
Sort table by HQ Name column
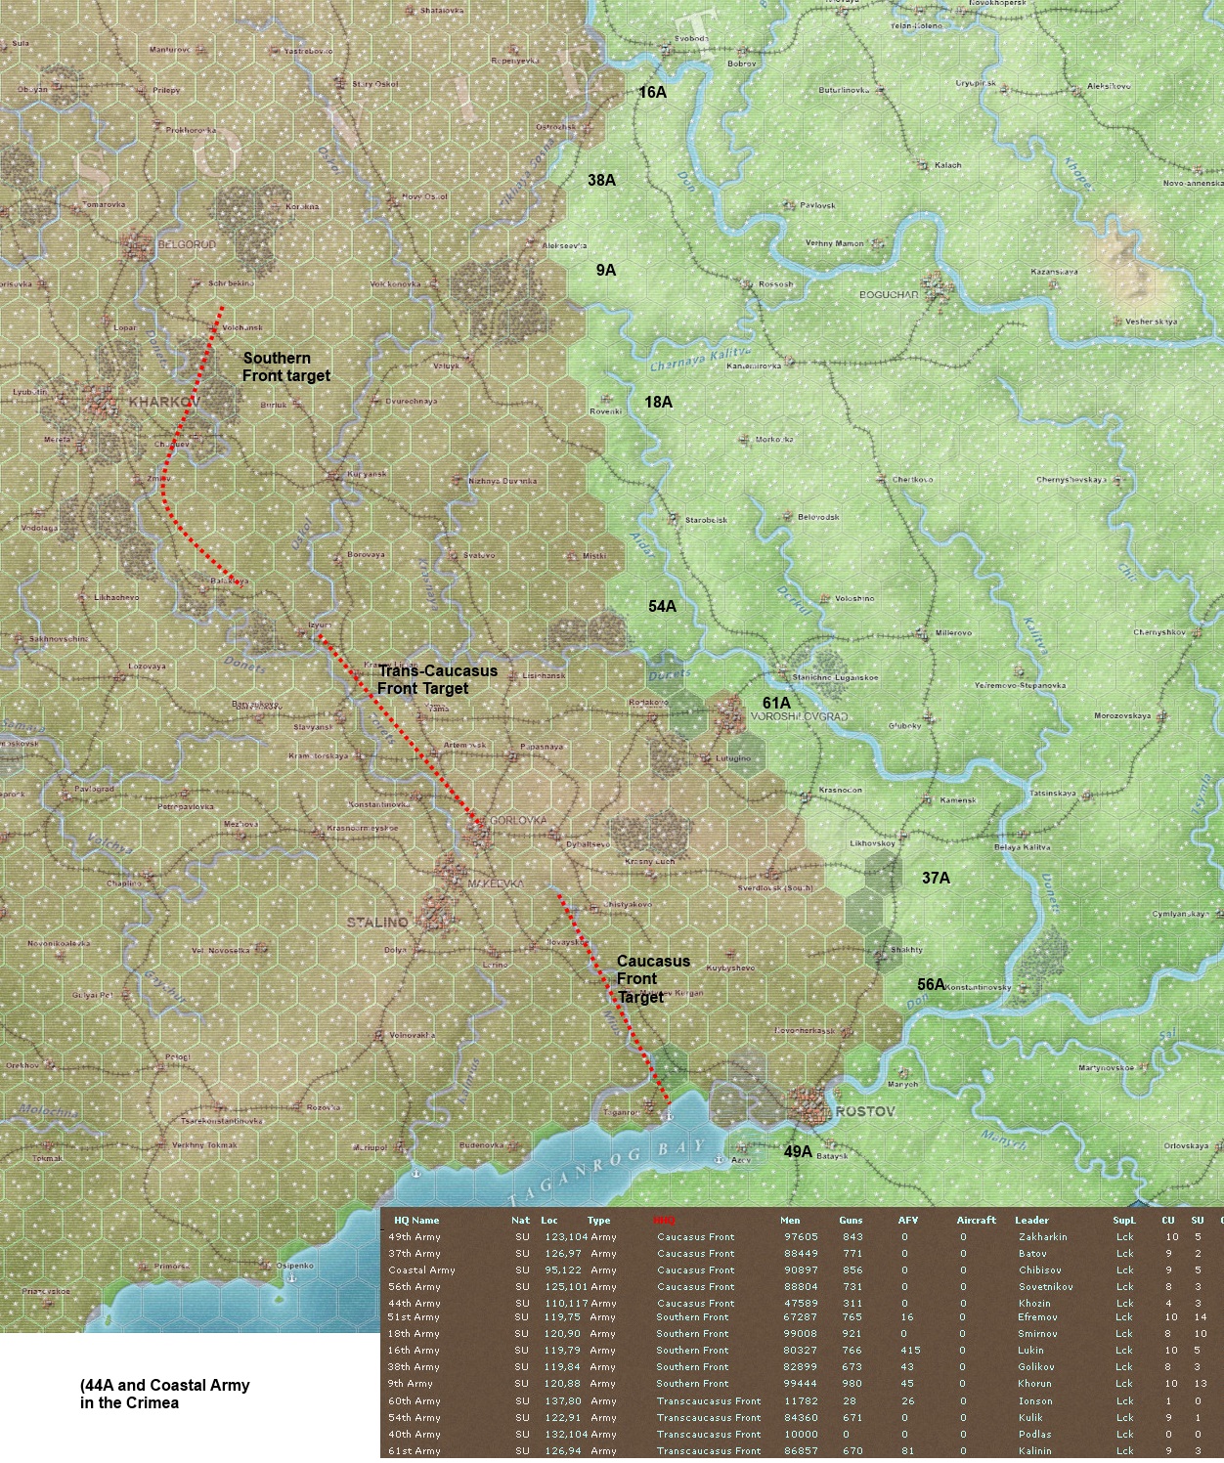tap(416, 1220)
